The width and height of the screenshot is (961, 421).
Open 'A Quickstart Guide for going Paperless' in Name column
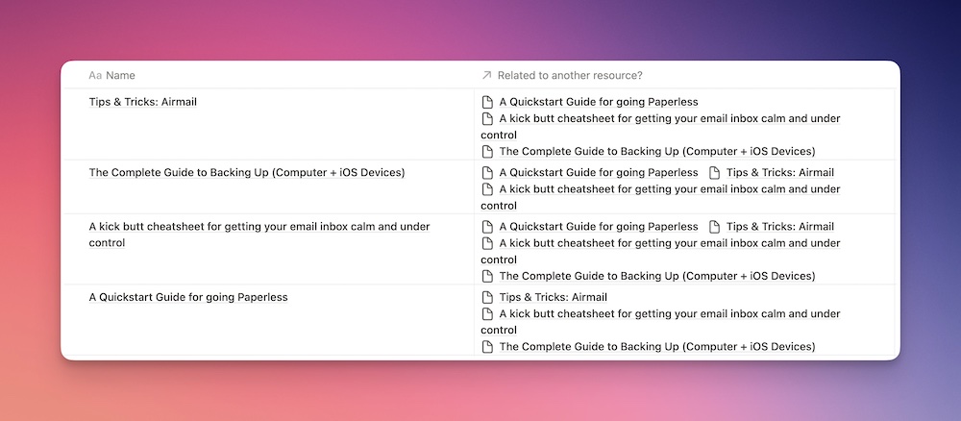click(x=188, y=297)
